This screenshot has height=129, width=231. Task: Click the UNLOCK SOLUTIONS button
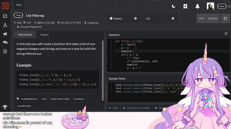(136, 108)
